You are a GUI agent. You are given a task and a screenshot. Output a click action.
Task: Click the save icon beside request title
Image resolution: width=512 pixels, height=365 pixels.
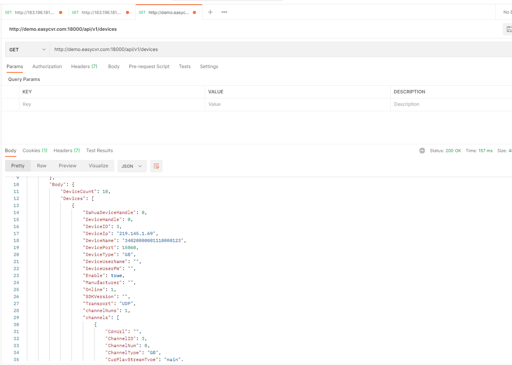click(509, 29)
